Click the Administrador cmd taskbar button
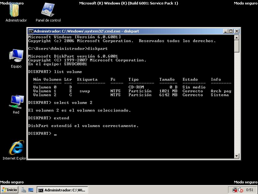Image resolution: width=258 pixels, height=194 pixels. tap(62, 190)
